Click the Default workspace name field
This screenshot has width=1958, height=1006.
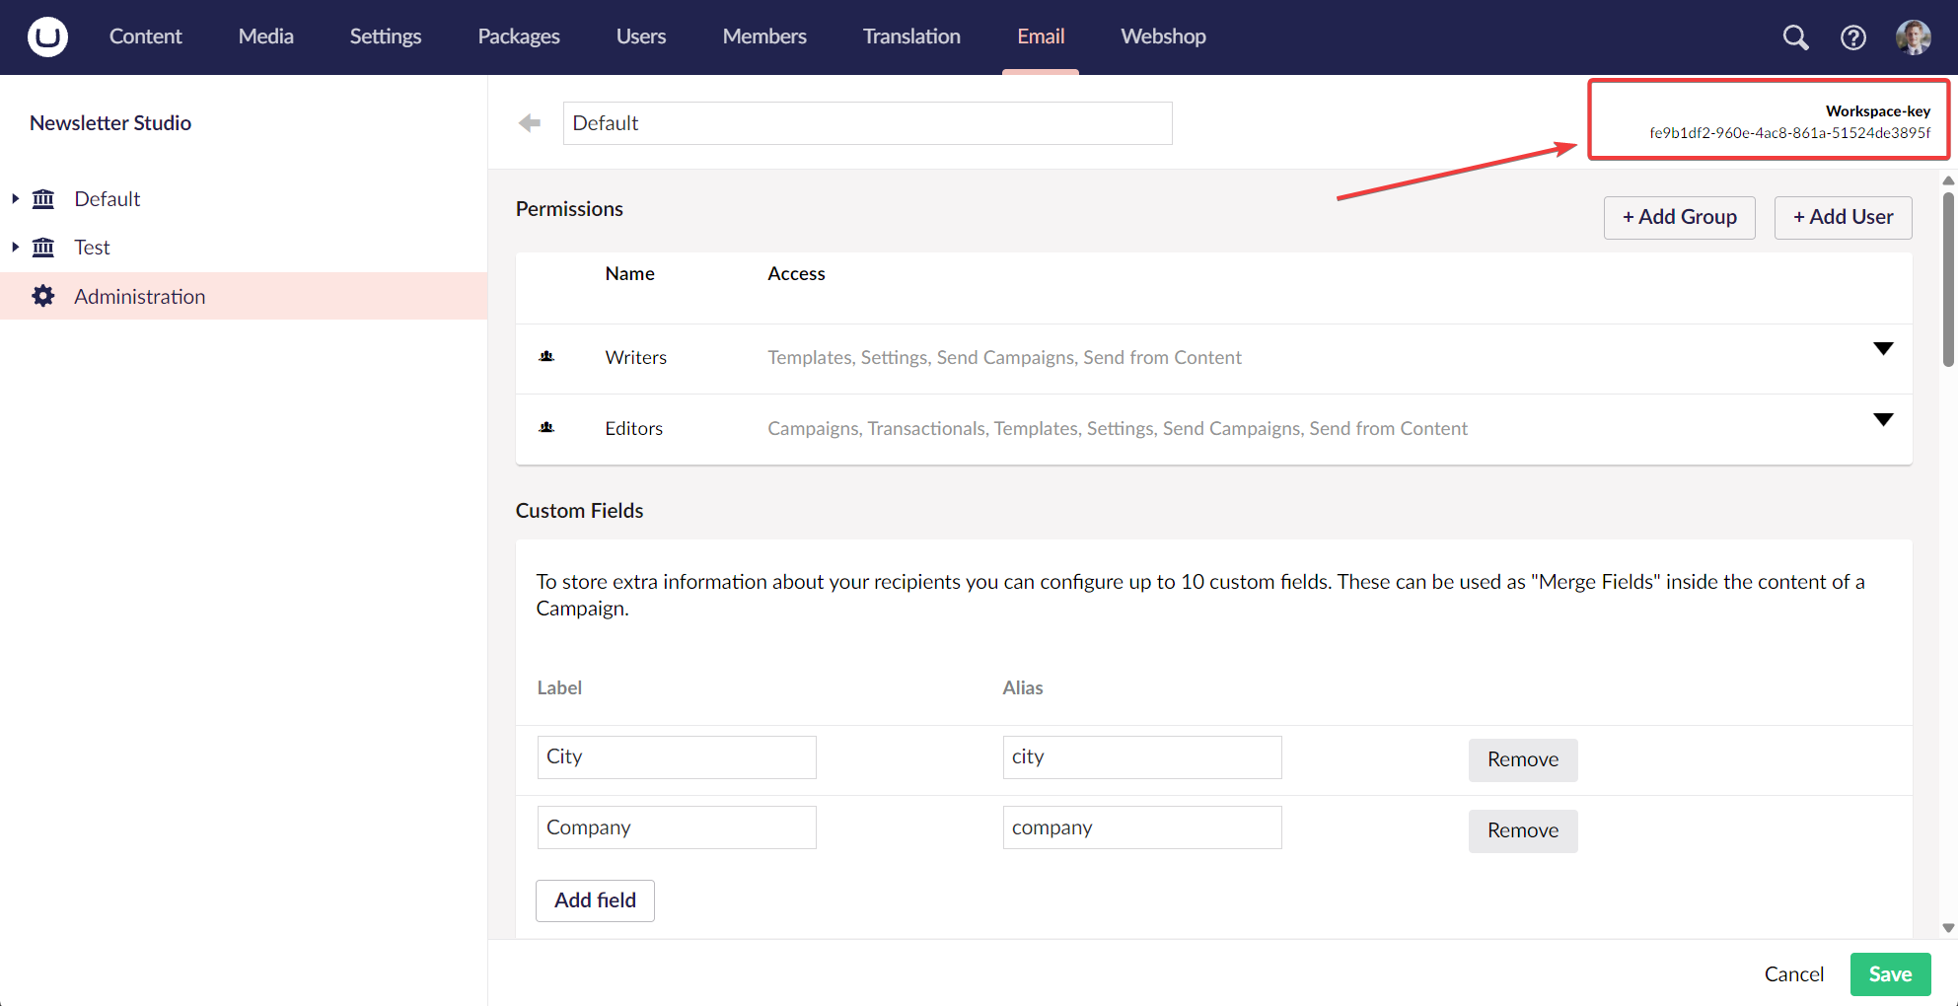(867, 122)
